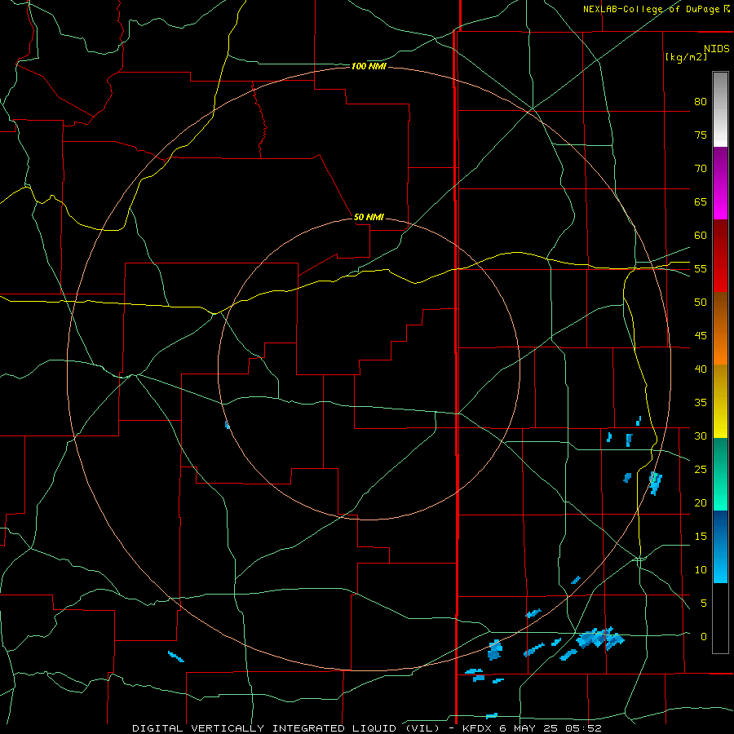Click the orange-brown segment of the color bar

pyautogui.click(x=720, y=329)
